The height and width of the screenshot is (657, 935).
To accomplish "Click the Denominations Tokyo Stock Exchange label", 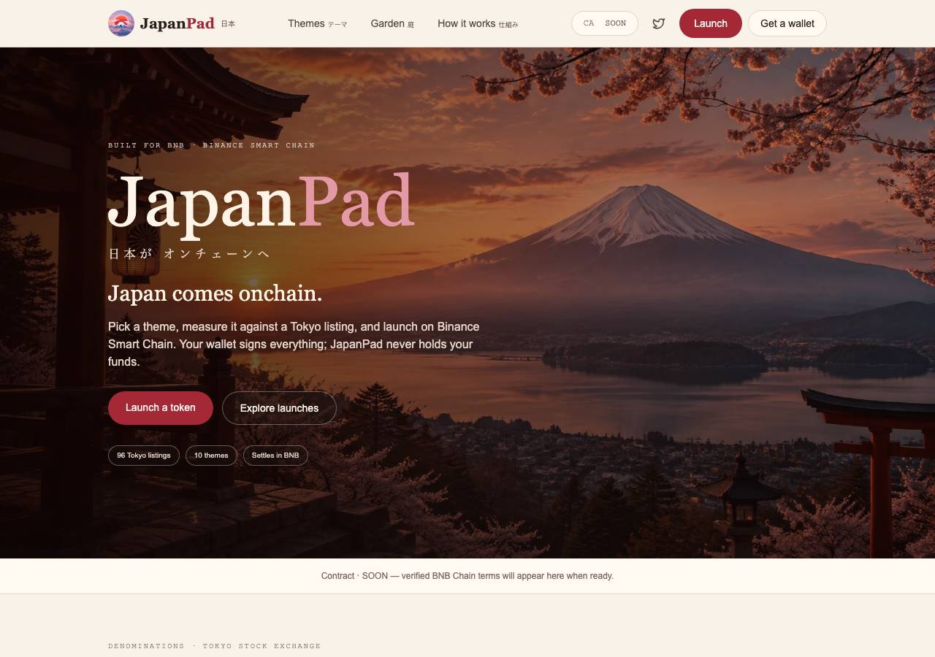I will [x=215, y=646].
